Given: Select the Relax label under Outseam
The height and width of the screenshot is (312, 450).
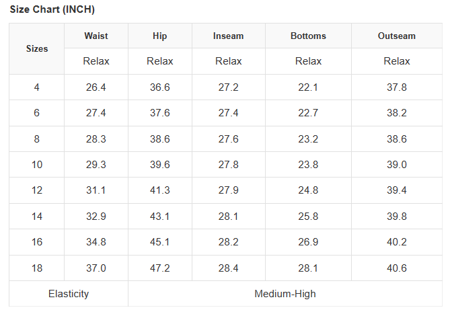Looking at the screenshot, I should point(397,61).
